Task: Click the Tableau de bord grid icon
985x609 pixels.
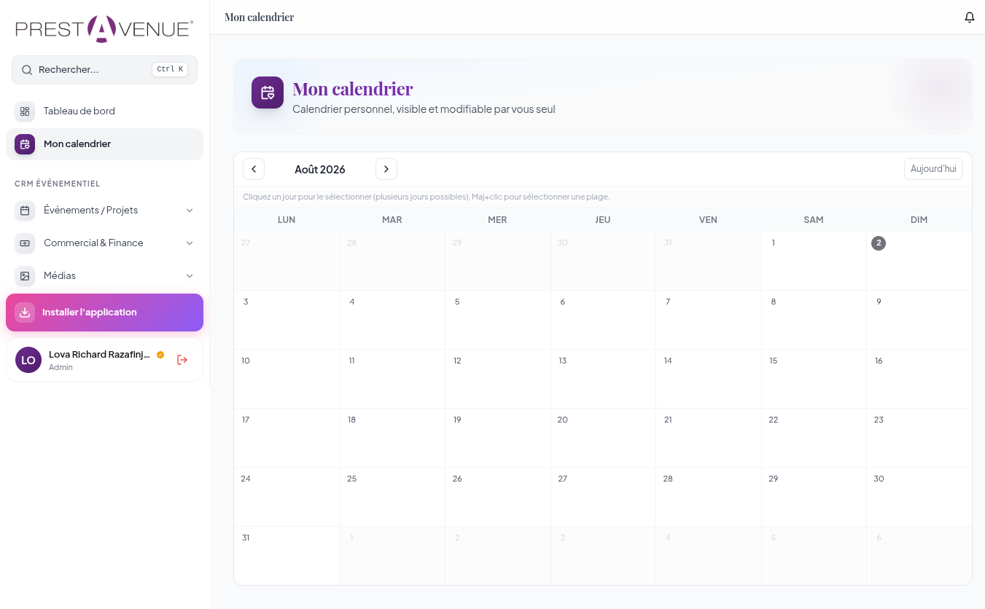Action: point(25,111)
